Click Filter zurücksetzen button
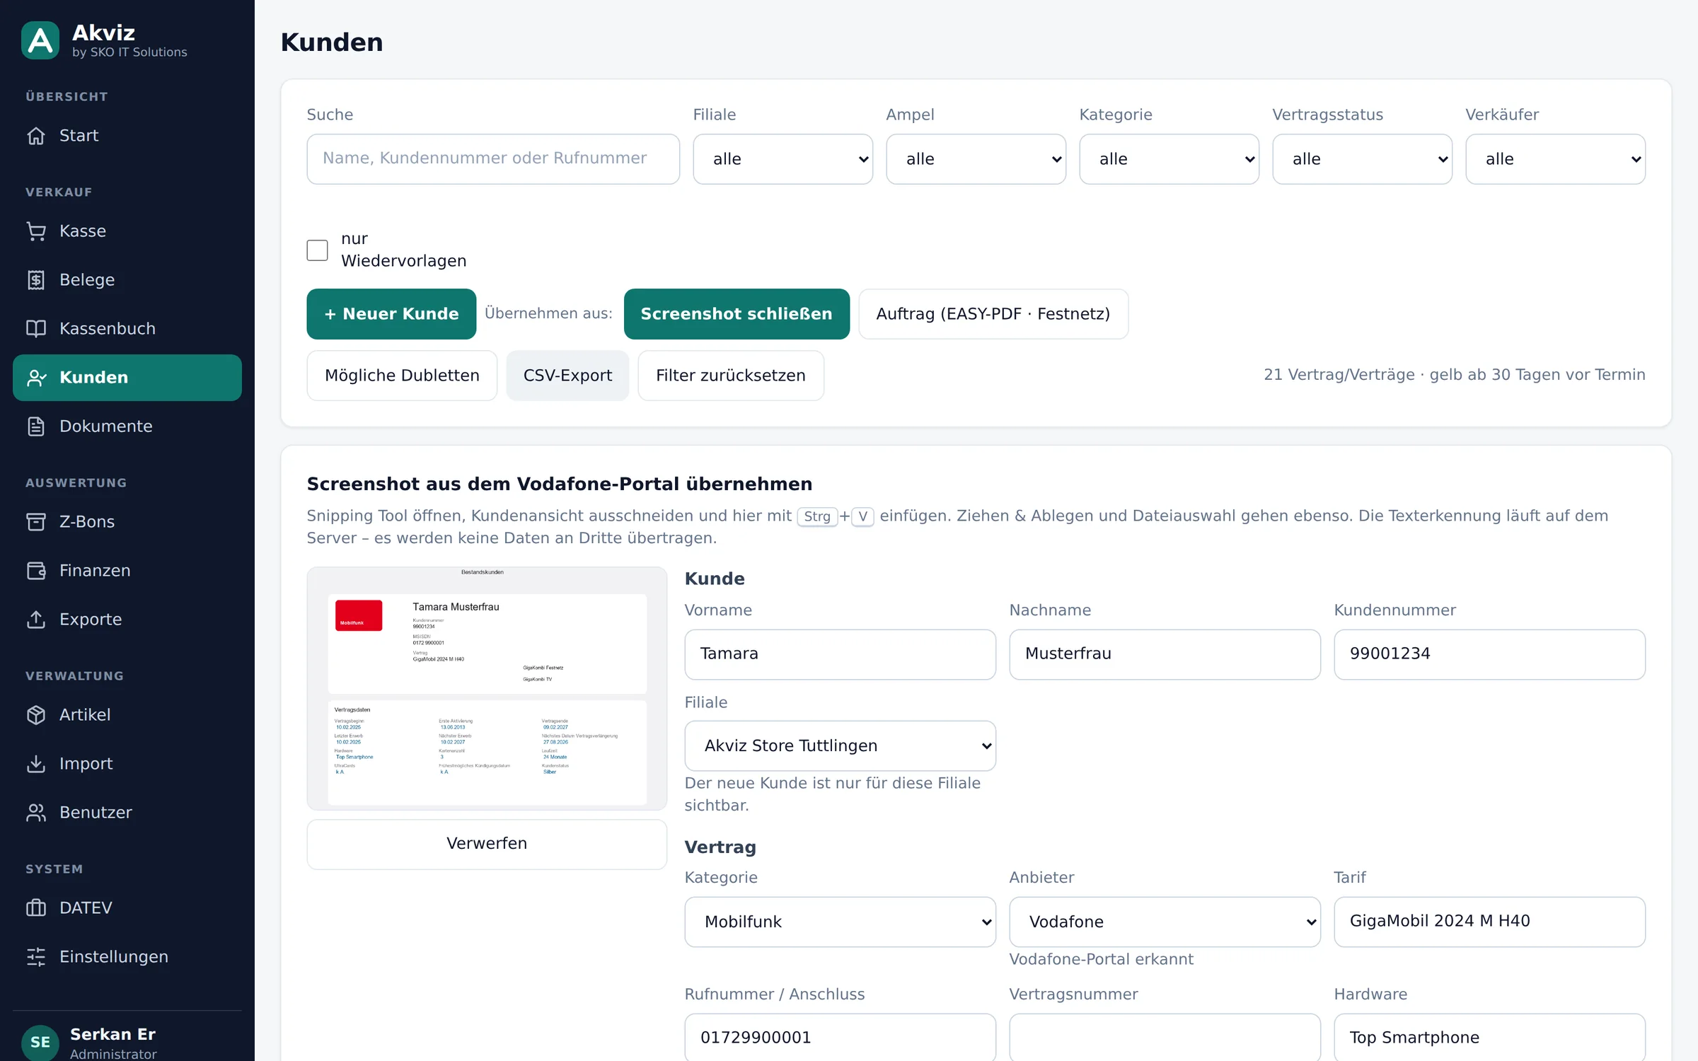This screenshot has height=1061, width=1698. click(731, 376)
